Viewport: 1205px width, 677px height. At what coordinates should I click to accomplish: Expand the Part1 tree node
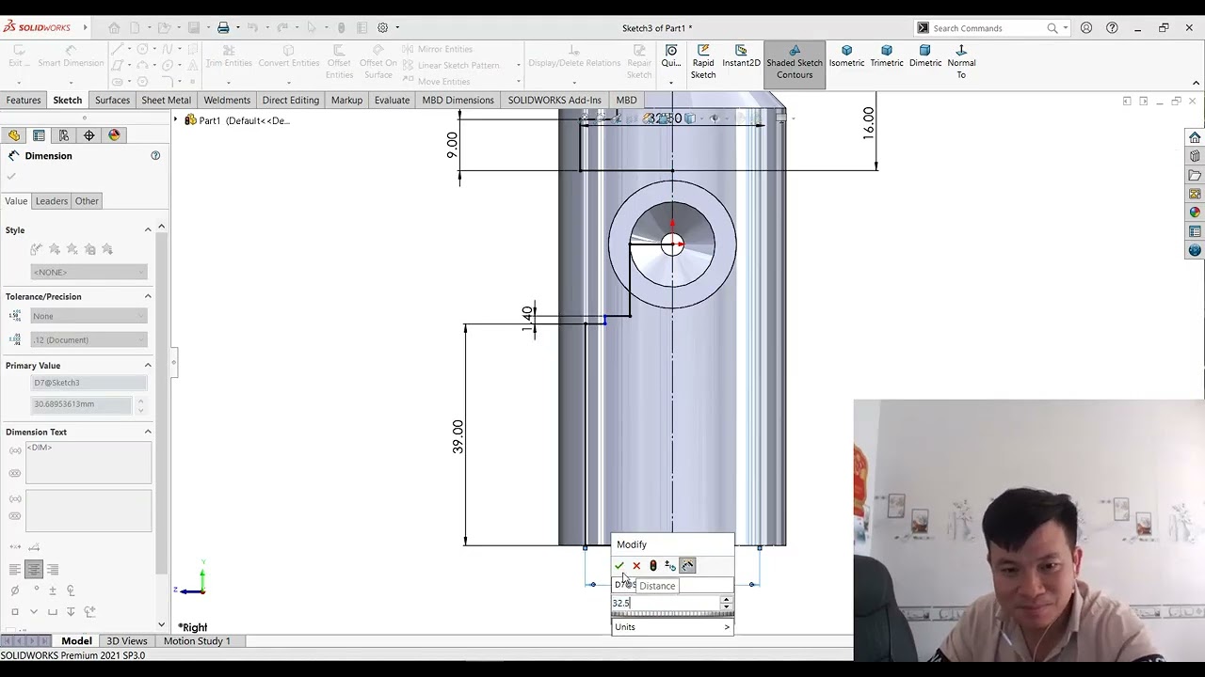pyautogui.click(x=176, y=120)
